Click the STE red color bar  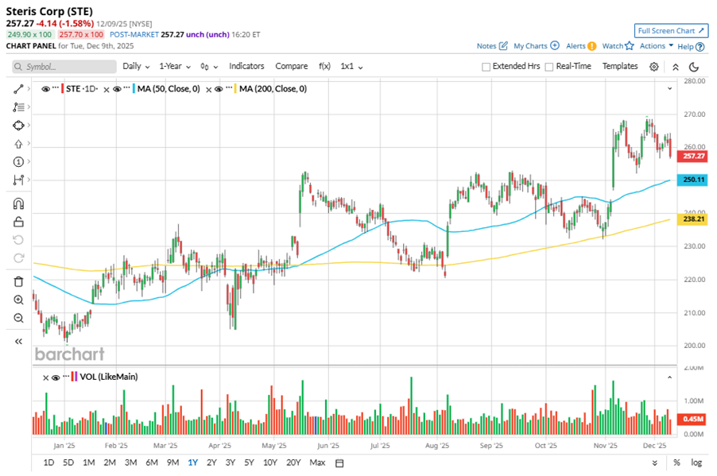tap(62, 89)
